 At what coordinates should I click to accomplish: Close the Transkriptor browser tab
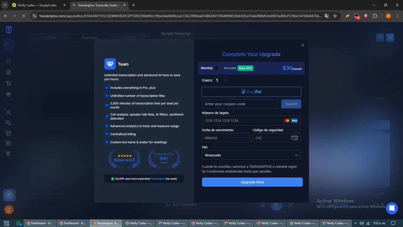[124, 5]
